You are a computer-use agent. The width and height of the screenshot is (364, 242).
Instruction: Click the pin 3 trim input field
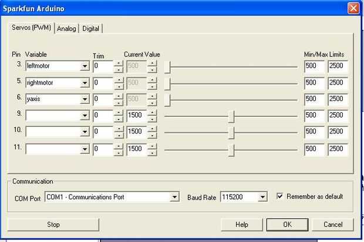pos(103,66)
